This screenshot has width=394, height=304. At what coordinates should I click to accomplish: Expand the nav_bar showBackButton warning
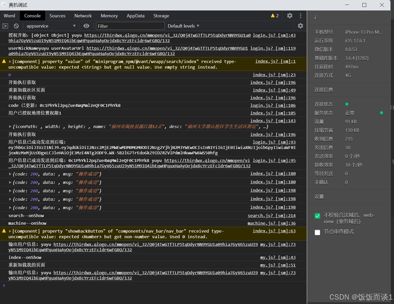click(10, 231)
